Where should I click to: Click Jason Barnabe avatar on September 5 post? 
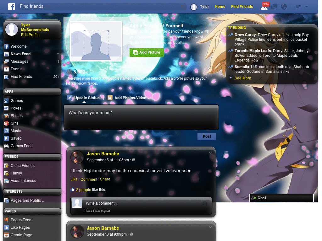[x=77, y=157]
